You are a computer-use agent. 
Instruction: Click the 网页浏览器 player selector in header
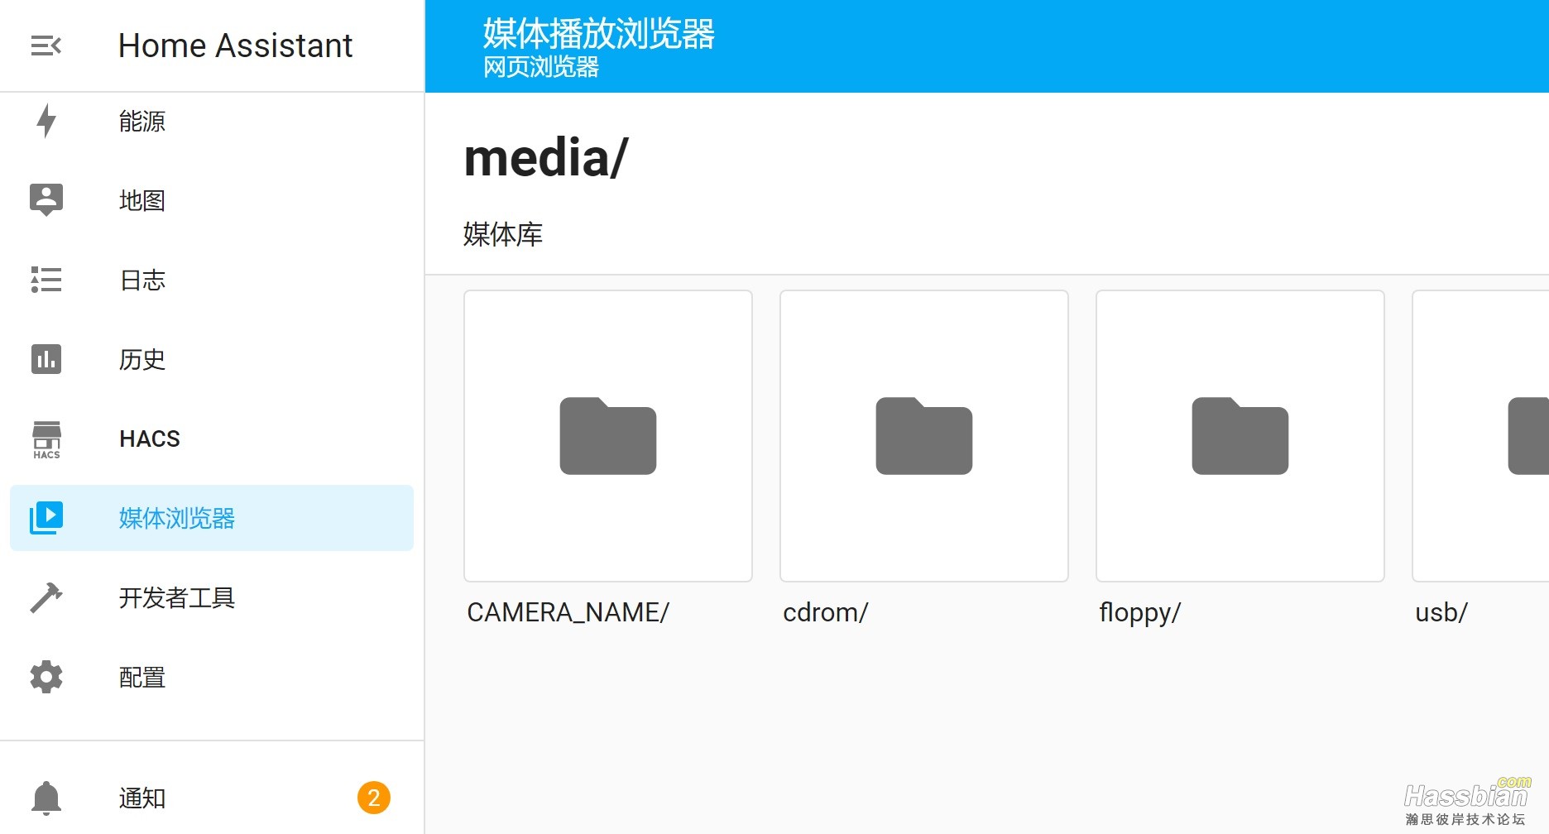click(541, 67)
